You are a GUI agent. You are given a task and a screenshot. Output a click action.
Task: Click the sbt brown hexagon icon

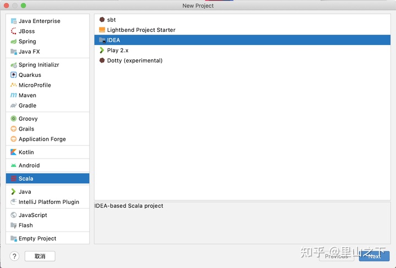[102, 20]
